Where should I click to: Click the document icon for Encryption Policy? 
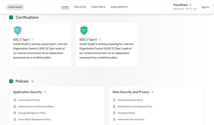point(114,113)
